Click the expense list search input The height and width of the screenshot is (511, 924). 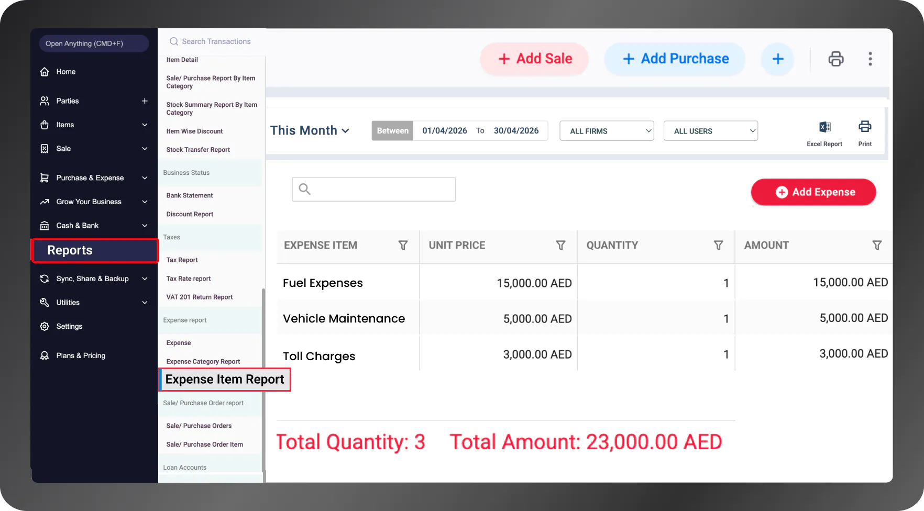[373, 189]
